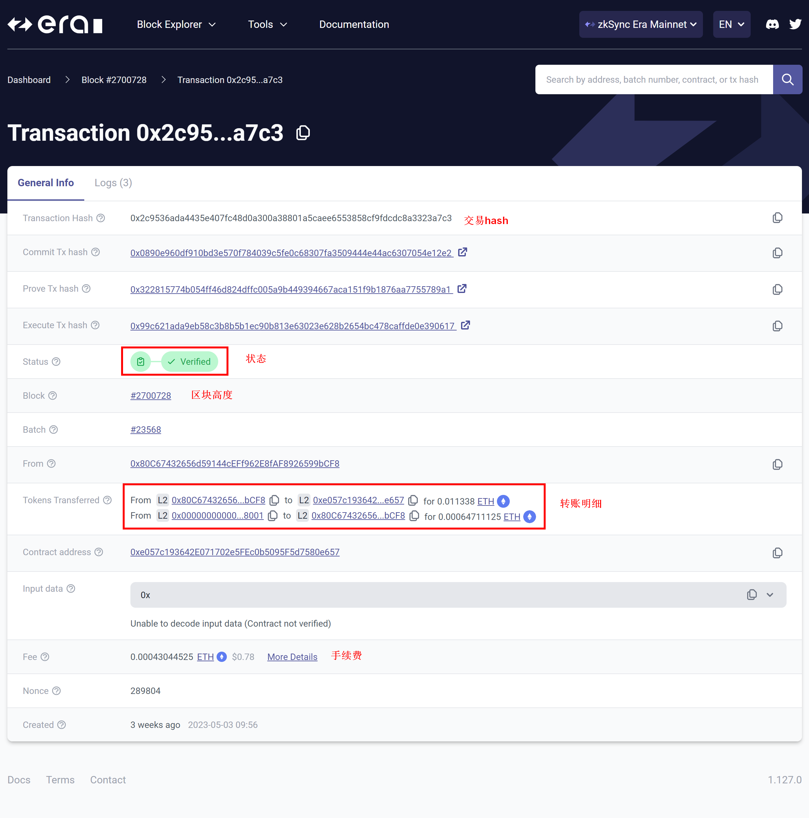Open Execute Tx hash external link icon
This screenshot has width=809, height=818.
tap(466, 326)
